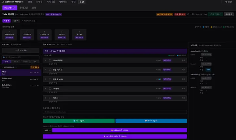The height and width of the screenshot is (140, 236).
Task: Select the DalbitzStore Basic asset row
Action: [x=20, y=79]
